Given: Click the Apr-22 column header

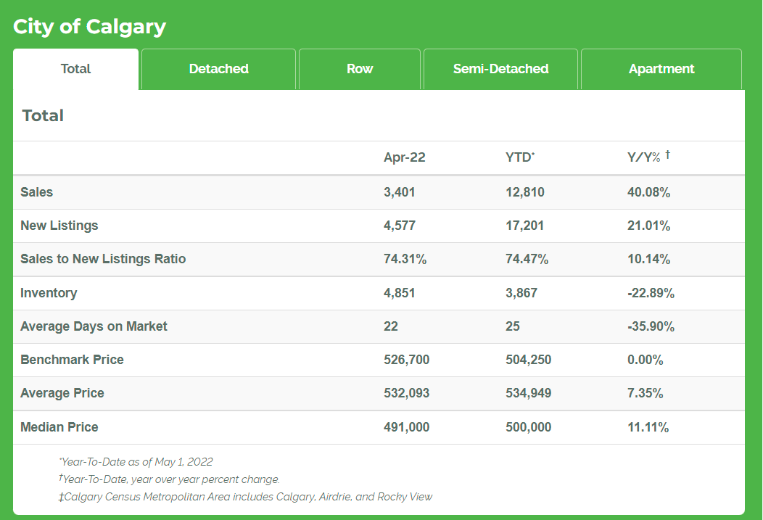Looking at the screenshot, I should pos(405,157).
